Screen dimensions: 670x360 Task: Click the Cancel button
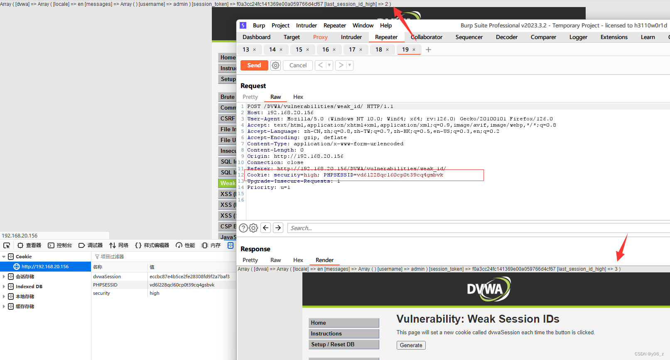point(298,65)
